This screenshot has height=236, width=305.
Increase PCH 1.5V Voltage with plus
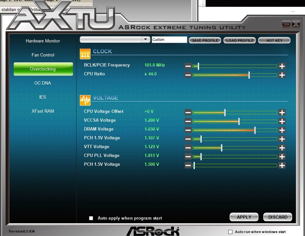click(x=282, y=165)
